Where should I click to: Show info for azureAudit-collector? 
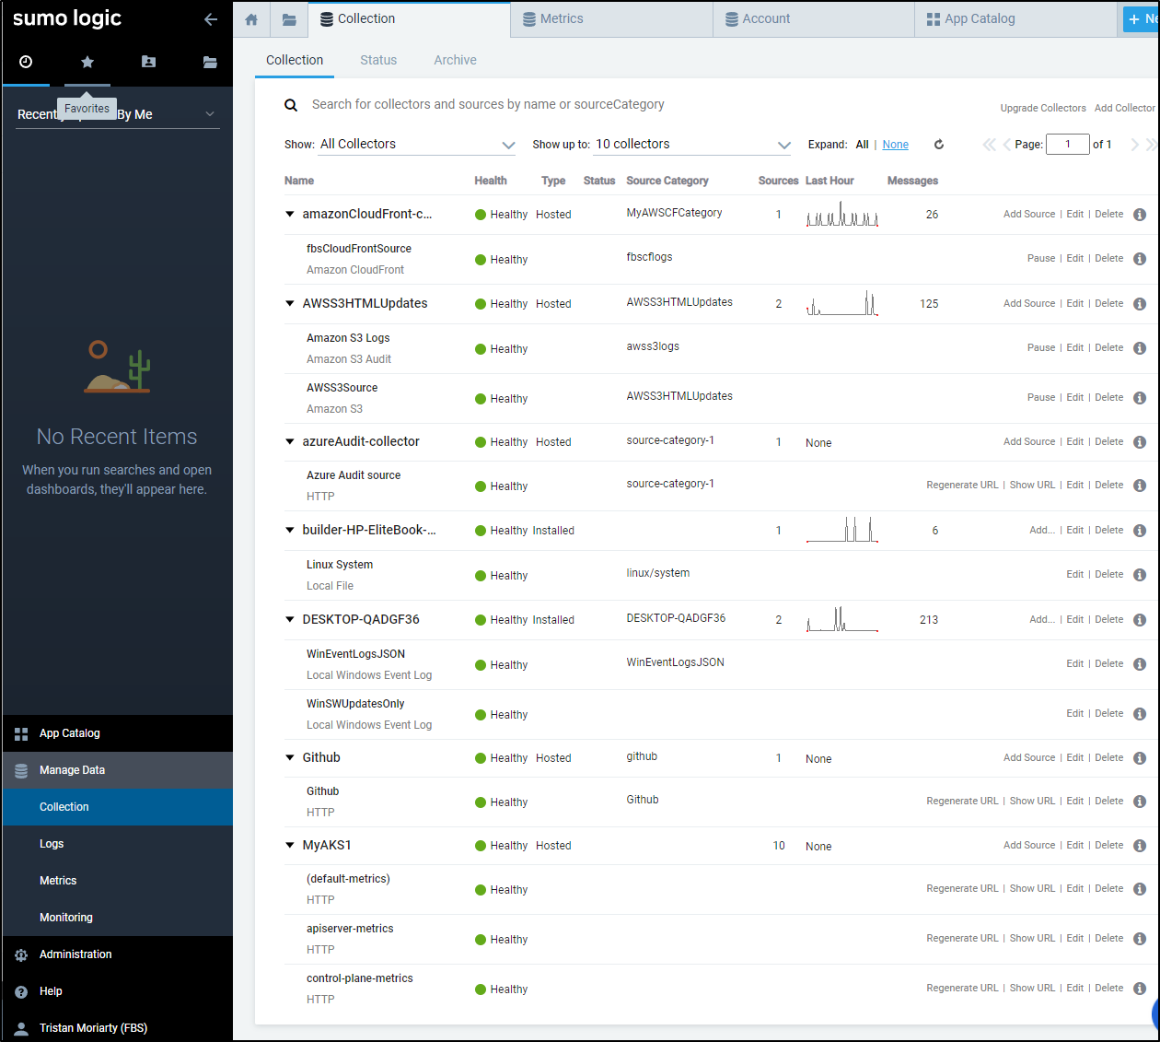click(x=1140, y=442)
